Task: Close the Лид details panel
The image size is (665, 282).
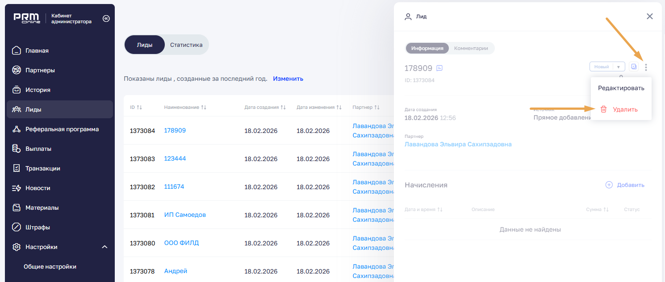Action: click(x=649, y=17)
